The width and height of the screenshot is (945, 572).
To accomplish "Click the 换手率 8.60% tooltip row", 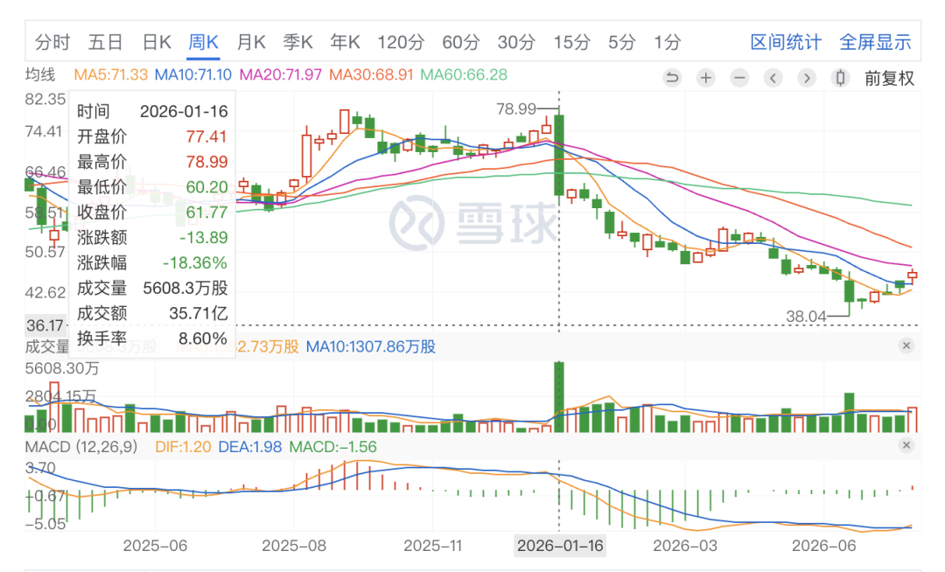I will 152,339.
